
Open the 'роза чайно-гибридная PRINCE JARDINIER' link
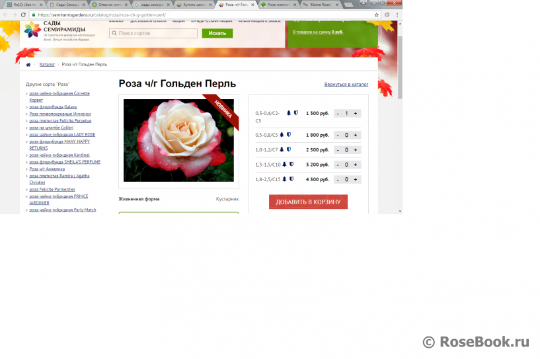[x=59, y=200]
